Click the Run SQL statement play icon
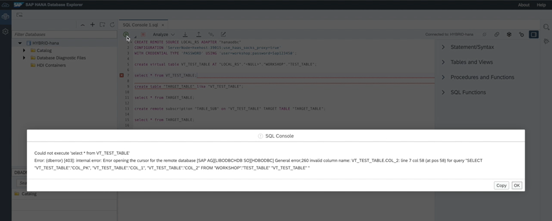This screenshot has width=552, height=221. click(126, 34)
